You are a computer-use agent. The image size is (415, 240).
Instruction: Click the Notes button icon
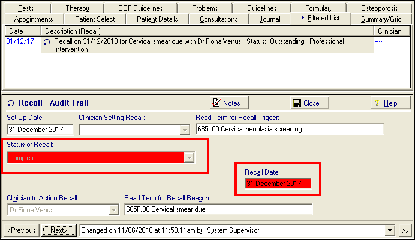click(x=217, y=103)
